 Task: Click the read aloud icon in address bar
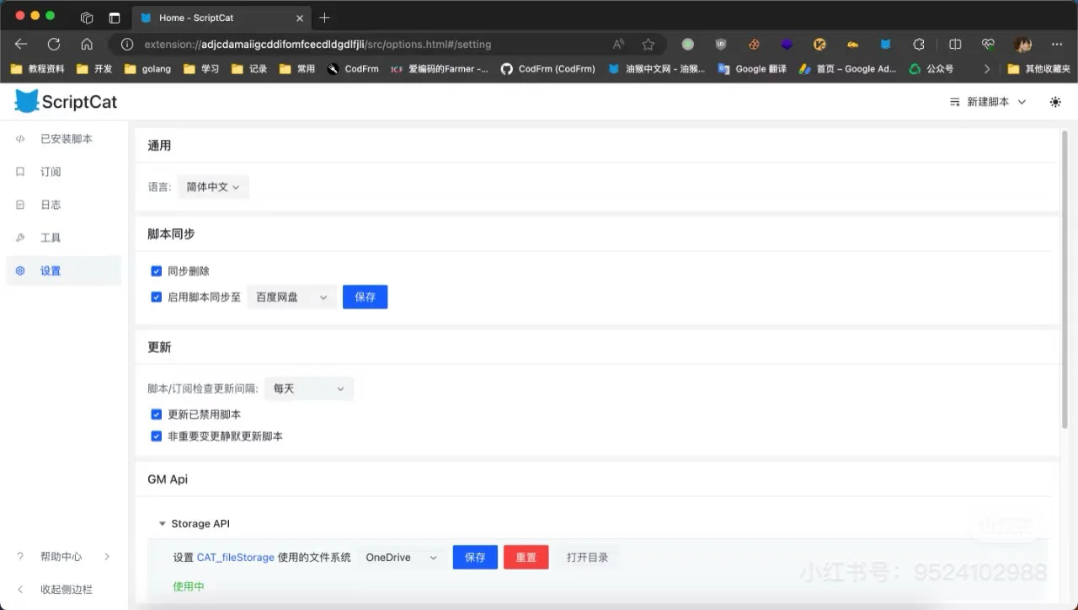point(619,44)
